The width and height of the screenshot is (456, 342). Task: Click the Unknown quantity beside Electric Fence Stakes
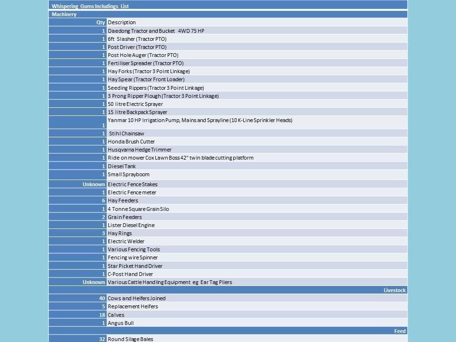click(94, 184)
